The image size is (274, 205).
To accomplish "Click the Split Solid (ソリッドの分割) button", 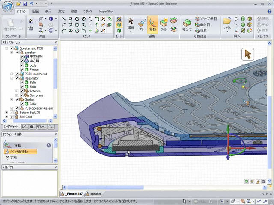I will pos(205,19).
